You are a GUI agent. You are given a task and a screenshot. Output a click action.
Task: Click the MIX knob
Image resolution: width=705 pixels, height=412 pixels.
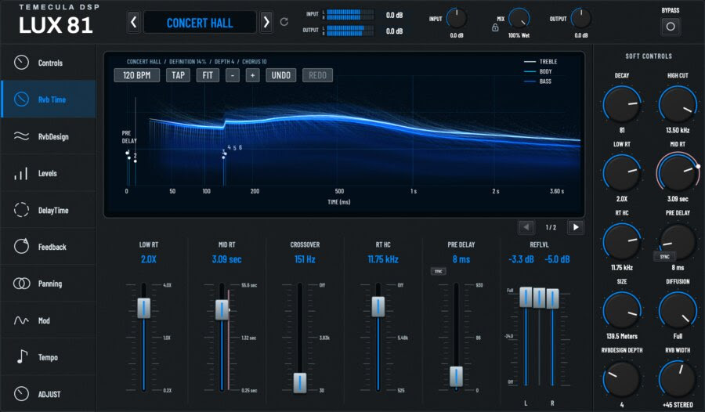tap(519, 19)
